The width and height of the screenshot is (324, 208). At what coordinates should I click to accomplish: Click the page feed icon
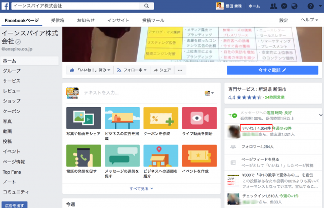[x=233, y=163]
